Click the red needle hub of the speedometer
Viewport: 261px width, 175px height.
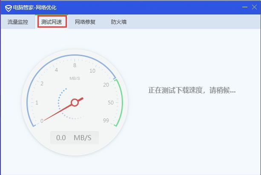click(x=75, y=103)
